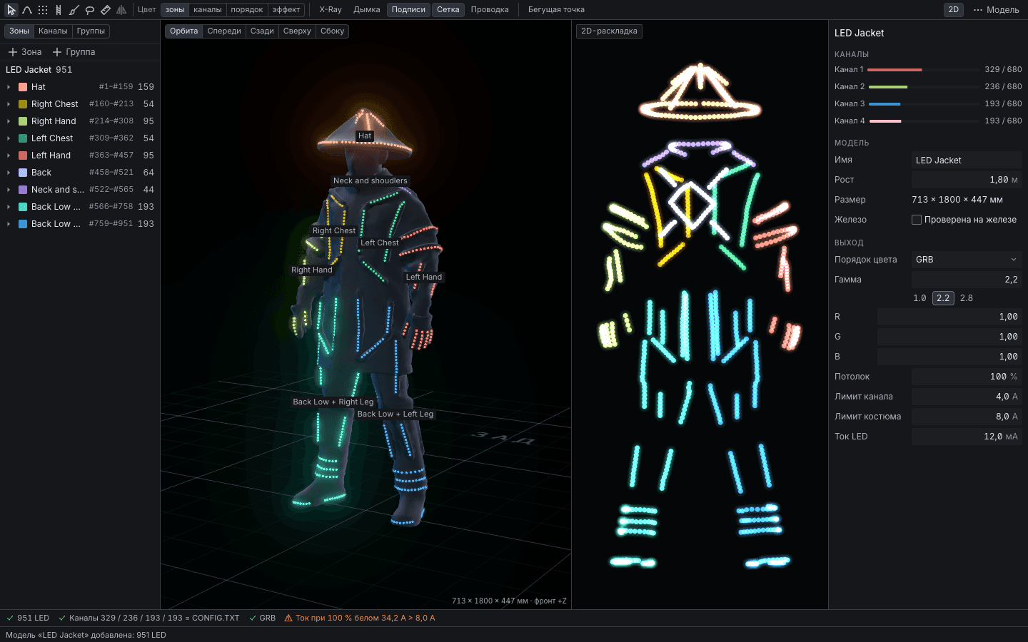This screenshot has width=1028, height=642.
Task: Expand the Left Hand zone
Action: (9, 156)
